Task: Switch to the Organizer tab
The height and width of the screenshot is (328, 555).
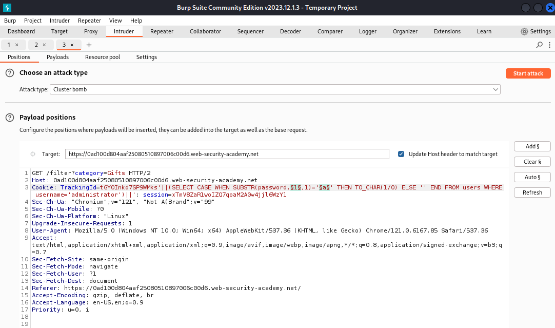Action: click(x=405, y=31)
